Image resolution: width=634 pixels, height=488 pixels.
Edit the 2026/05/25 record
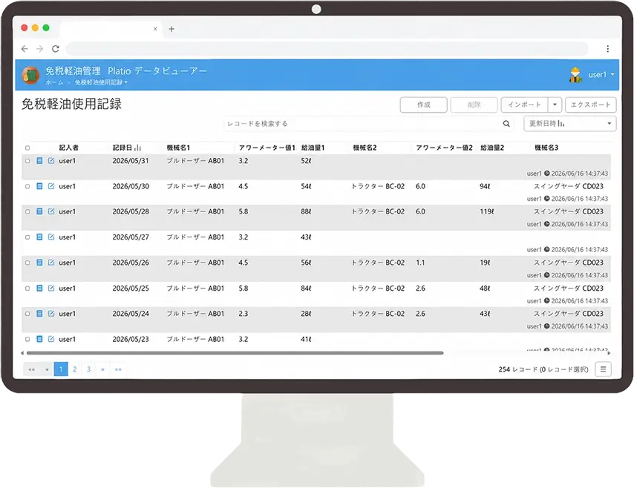(51, 288)
